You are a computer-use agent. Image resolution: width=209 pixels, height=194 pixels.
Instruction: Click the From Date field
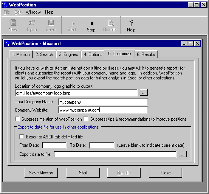coord(54,145)
